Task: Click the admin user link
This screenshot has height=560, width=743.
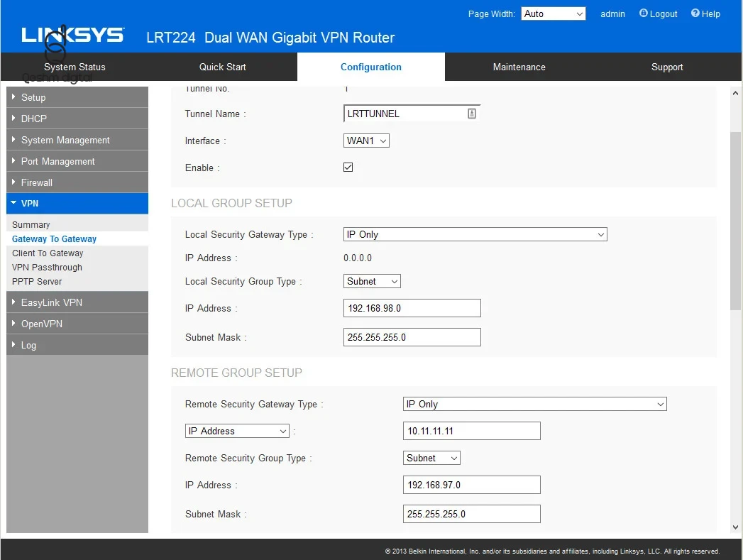Action: click(x=612, y=13)
